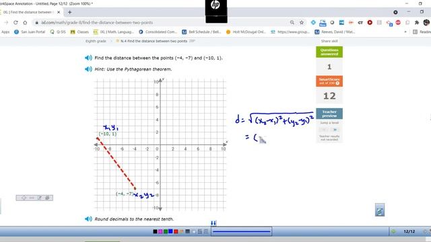Play audio for the distance question
The image size is (431, 242).
(88, 58)
